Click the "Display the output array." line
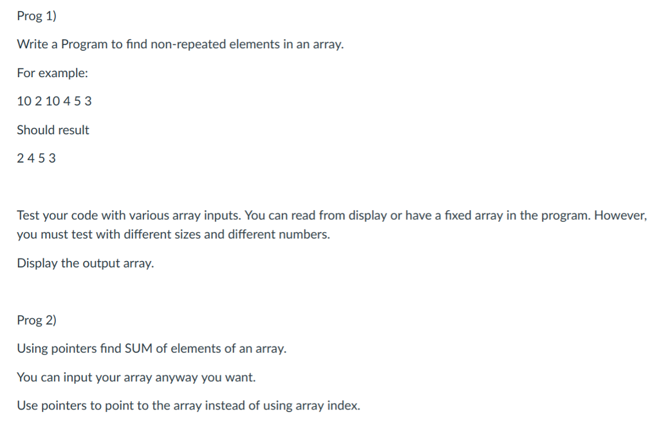The height and width of the screenshot is (423, 659). pos(86,264)
